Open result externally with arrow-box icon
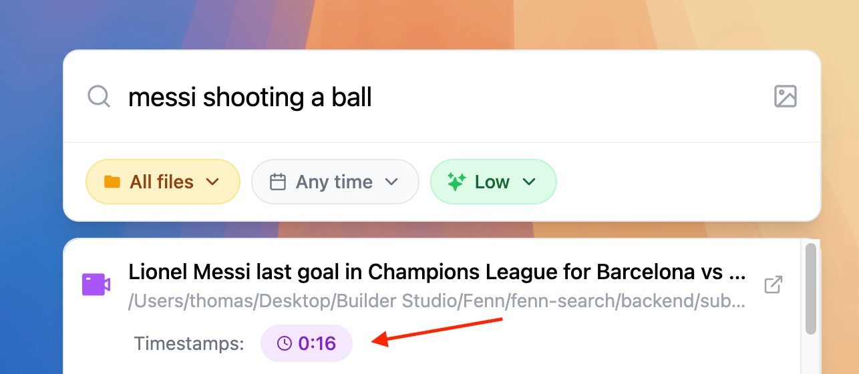 pyautogui.click(x=774, y=285)
